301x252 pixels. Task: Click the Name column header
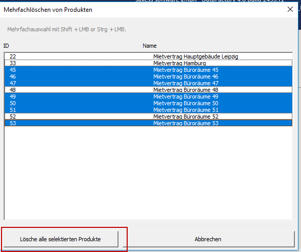[149, 46]
